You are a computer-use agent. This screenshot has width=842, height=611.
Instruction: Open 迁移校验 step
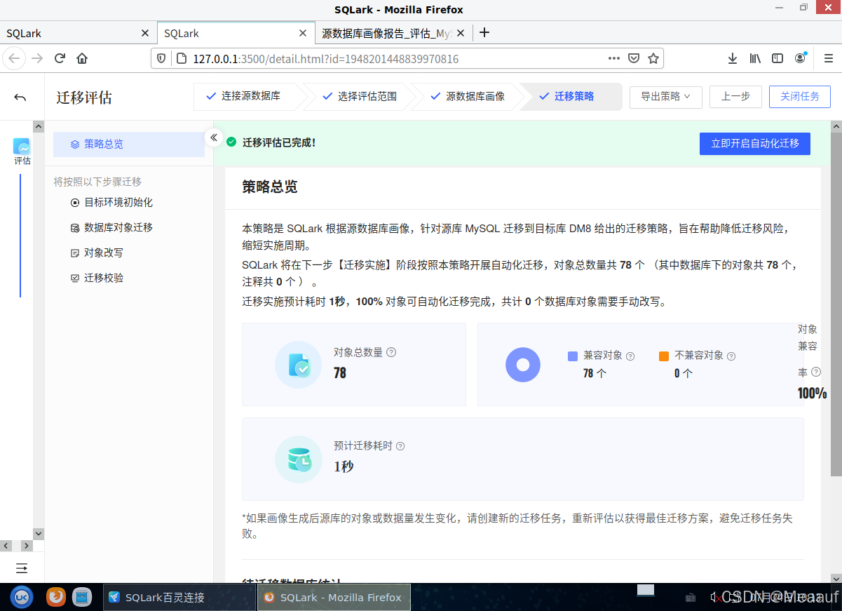click(x=104, y=278)
